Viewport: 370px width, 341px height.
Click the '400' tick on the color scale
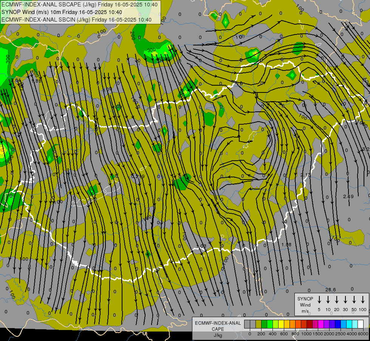click(x=272, y=334)
